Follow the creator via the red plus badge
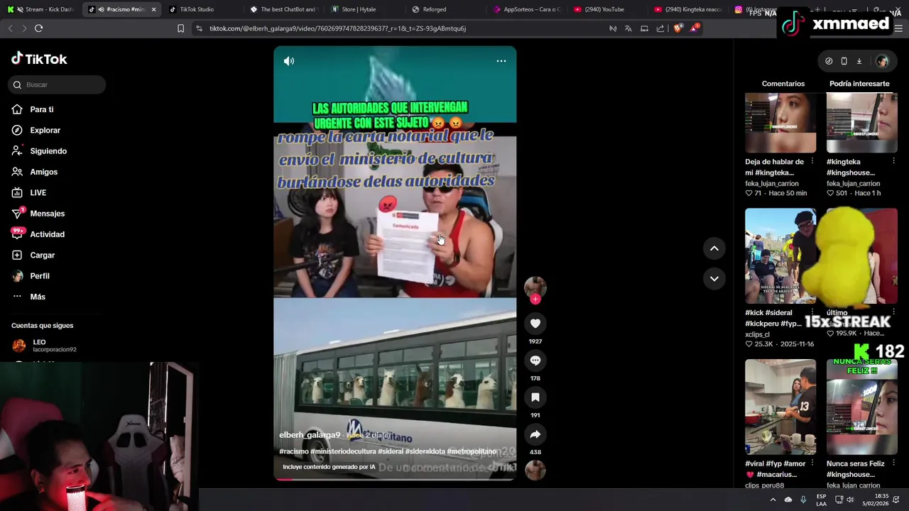This screenshot has width=909, height=511. coord(535,300)
